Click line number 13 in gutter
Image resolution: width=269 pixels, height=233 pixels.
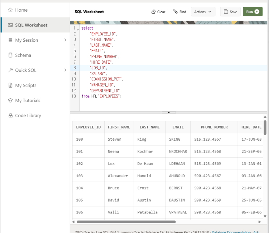pos(74,96)
